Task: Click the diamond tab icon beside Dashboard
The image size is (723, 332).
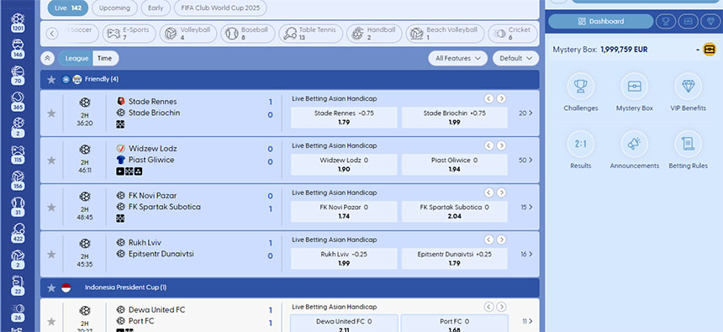Action: click(710, 21)
